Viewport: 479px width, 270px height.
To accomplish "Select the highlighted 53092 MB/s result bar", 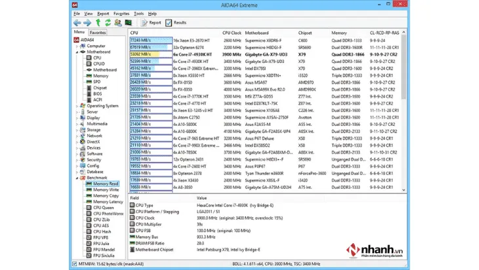I will (151, 54).
